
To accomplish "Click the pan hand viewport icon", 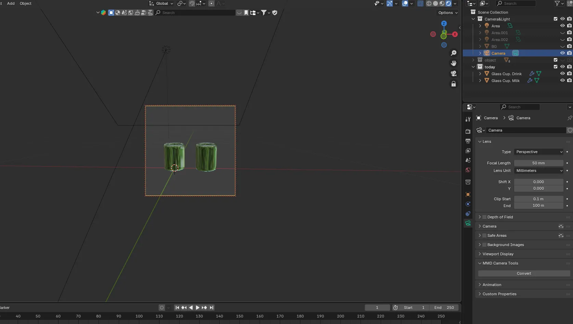I will (x=454, y=63).
